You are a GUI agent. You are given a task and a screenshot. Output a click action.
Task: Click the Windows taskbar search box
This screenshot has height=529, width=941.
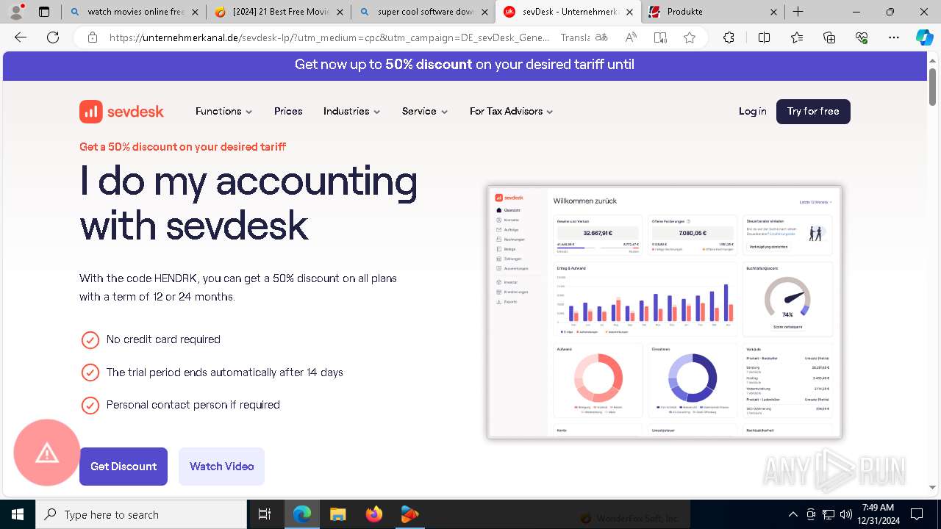141,514
